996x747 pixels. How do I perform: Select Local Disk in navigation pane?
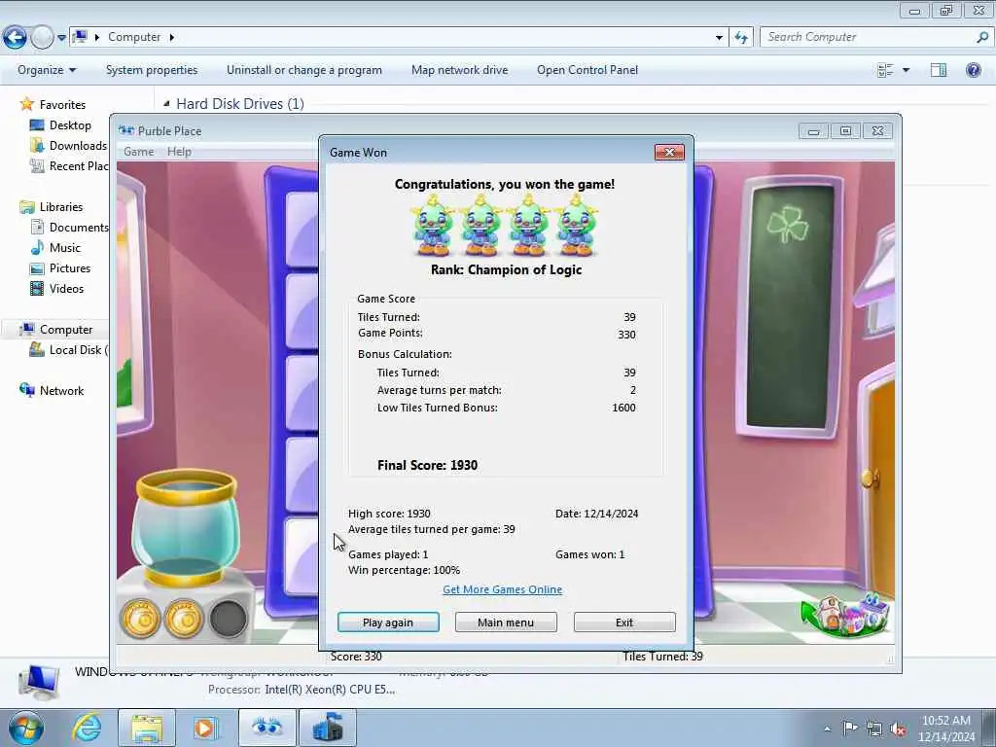(78, 350)
